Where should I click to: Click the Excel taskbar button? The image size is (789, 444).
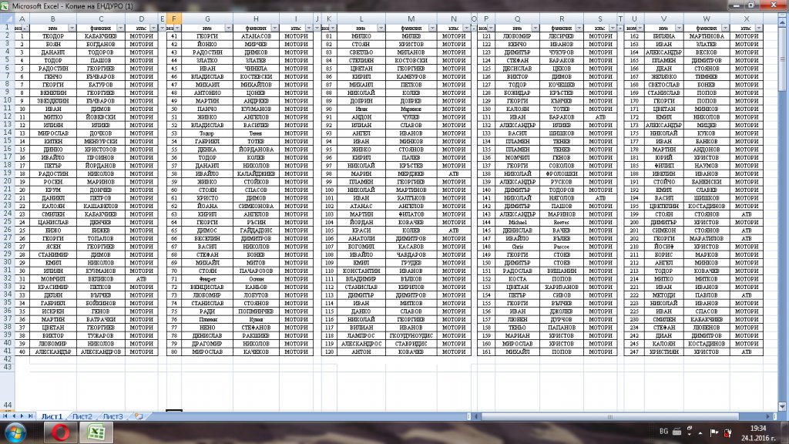pyautogui.click(x=96, y=432)
